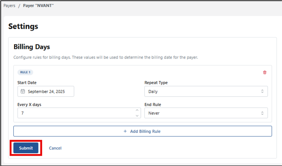Image resolution: width=282 pixels, height=166 pixels.
Task: Click the calendar icon in Start Date
Action: click(x=23, y=91)
